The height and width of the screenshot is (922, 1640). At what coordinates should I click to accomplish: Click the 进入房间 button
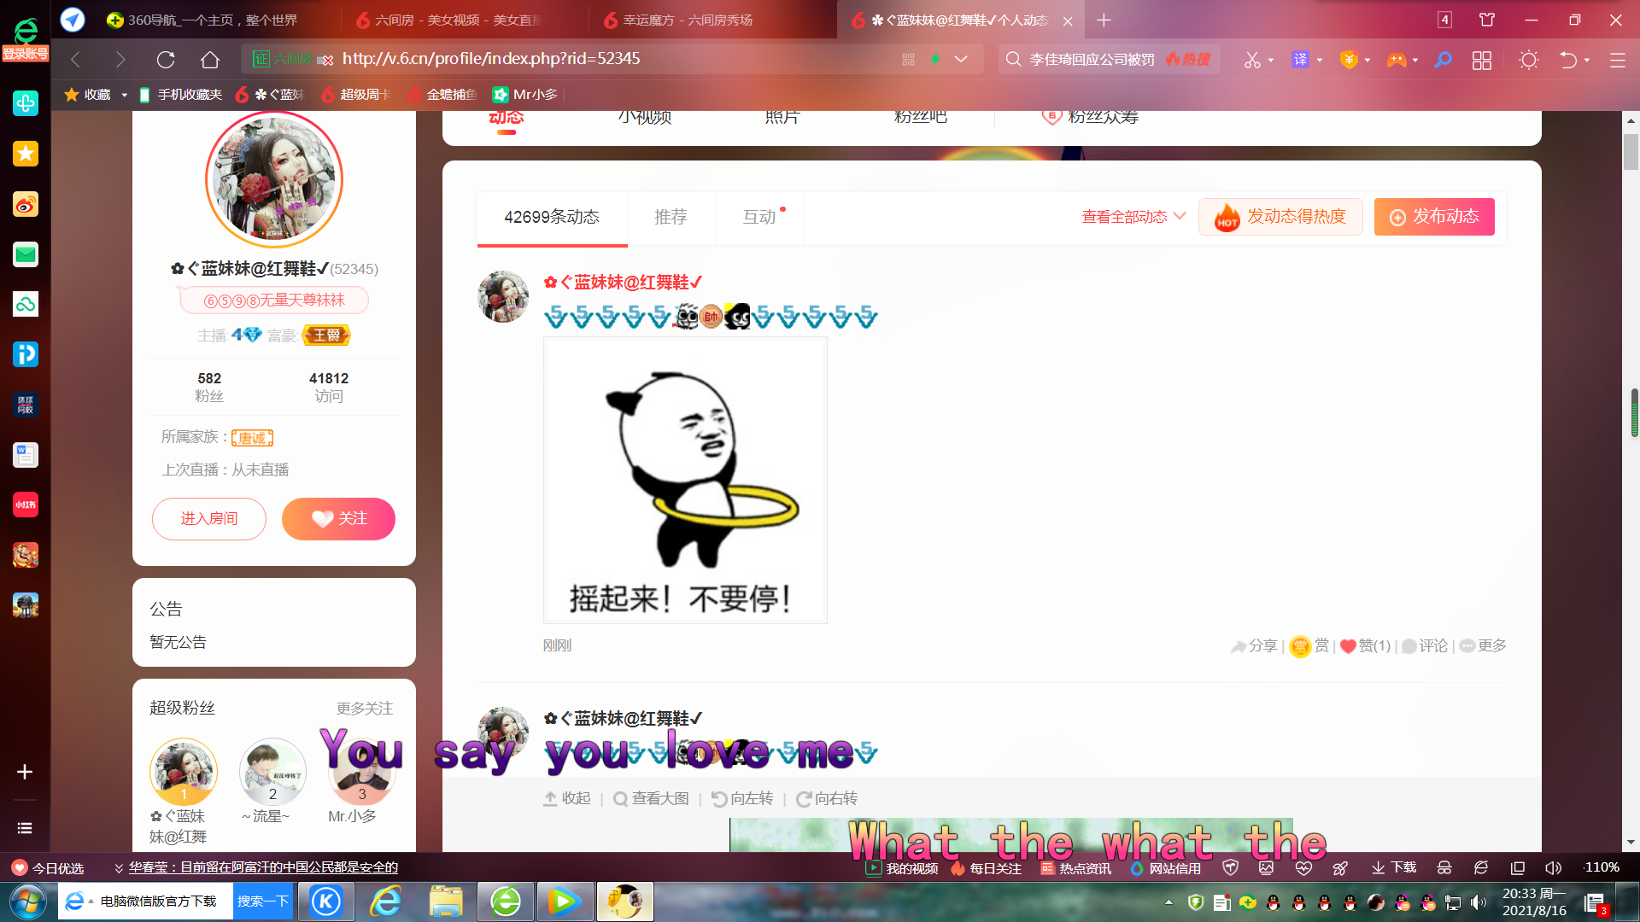[209, 519]
